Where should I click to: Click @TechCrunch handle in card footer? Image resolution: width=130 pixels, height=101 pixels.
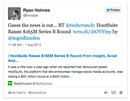[43, 84]
